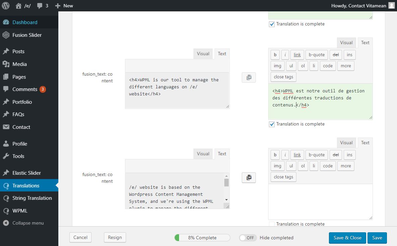397x246 pixels.
Task: Click scrollbar down arrow in original CMS text
Action: 226,200
